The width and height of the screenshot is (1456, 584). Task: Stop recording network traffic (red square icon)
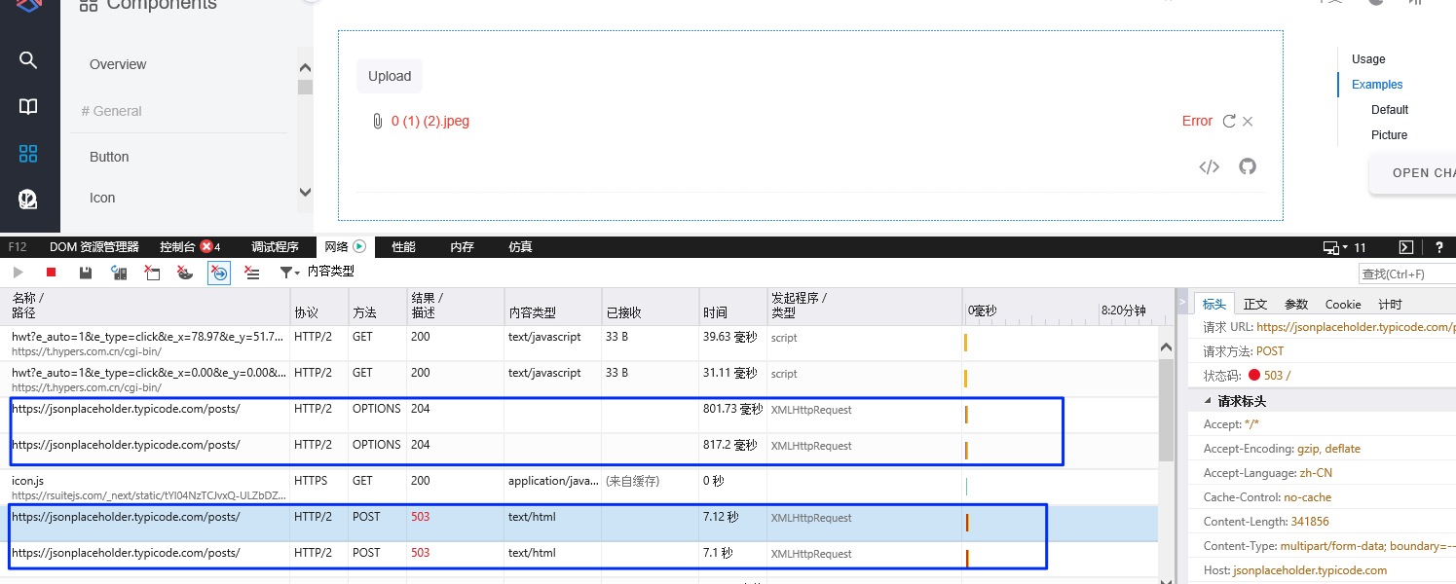click(x=51, y=273)
